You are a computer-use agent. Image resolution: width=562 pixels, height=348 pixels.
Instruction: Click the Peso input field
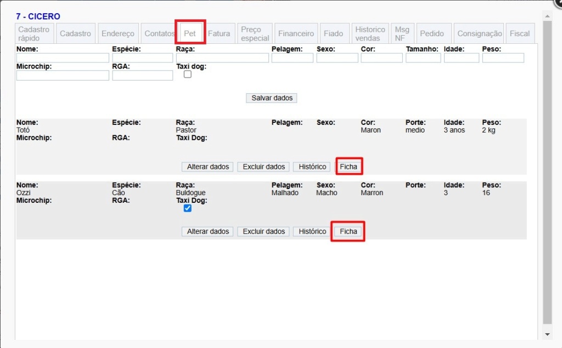coord(503,58)
